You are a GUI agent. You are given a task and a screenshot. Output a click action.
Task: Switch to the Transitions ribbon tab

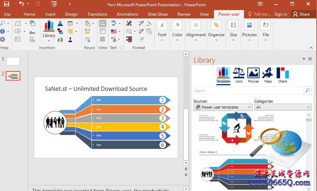[x=97, y=14]
